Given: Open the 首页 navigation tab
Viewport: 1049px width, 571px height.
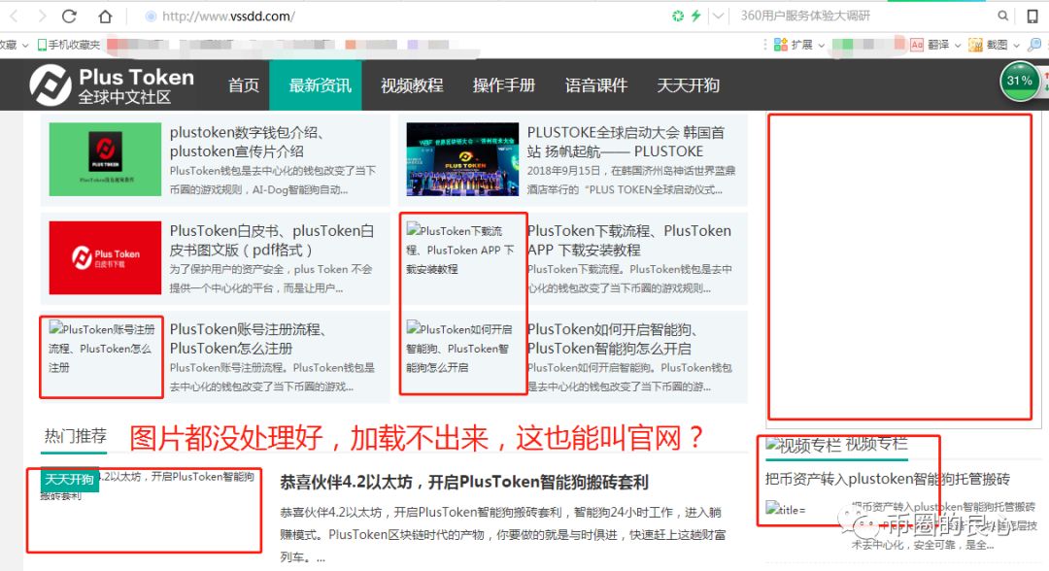Looking at the screenshot, I should (x=243, y=84).
